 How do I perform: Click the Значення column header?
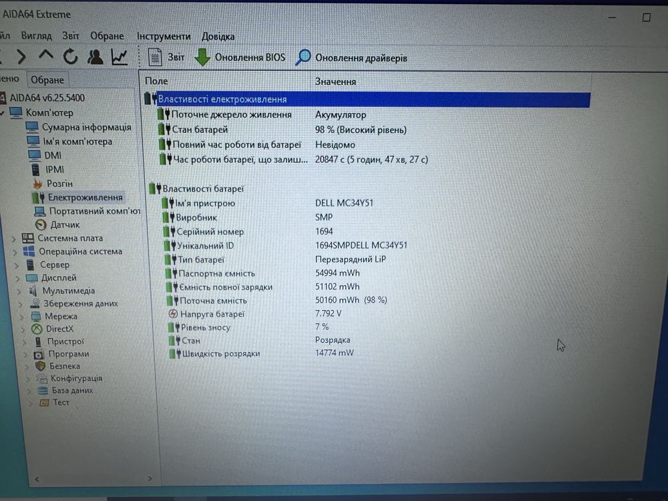(x=451, y=81)
